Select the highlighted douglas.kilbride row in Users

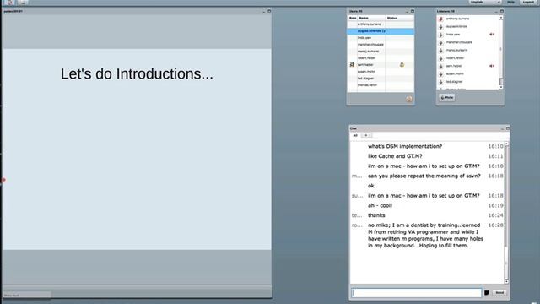click(x=381, y=31)
